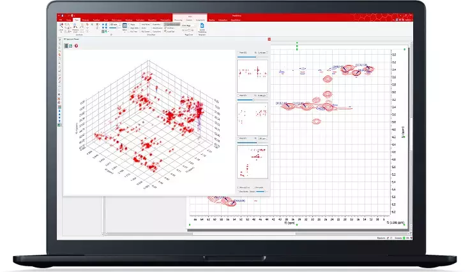This screenshot has width=470, height=272.
Task: Select the middle plane thumbnail preview
Action: (252, 119)
